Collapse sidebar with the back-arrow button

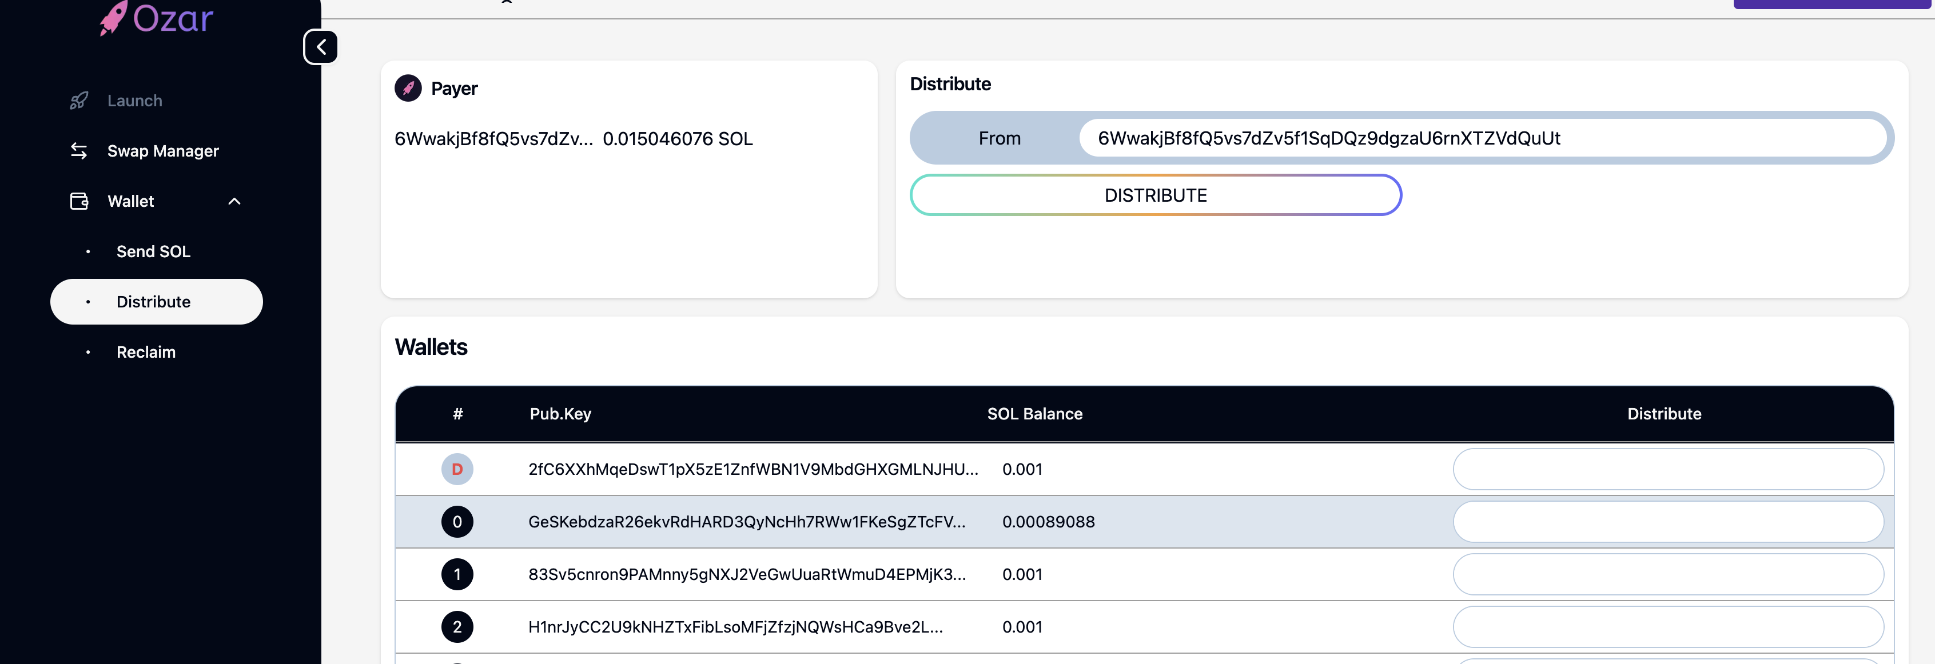click(x=321, y=47)
